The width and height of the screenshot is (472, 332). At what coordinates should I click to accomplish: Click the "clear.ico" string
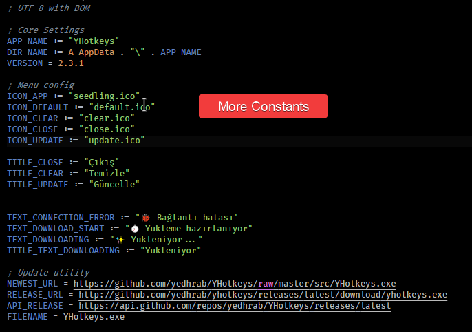(x=107, y=118)
